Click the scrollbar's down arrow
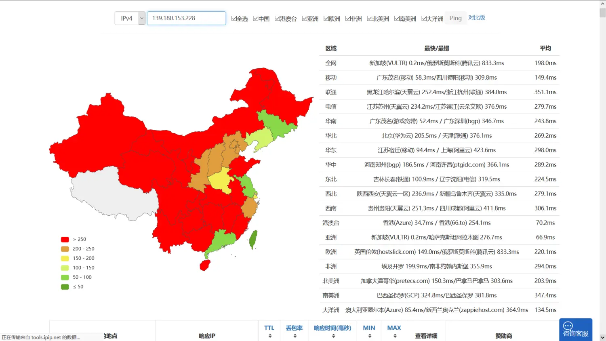Screen dimensions: 606x341 tap(602, 337)
